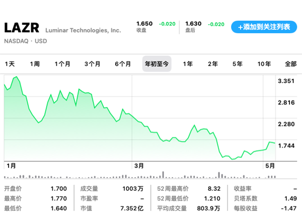Switch to the 3个月 range
302x218 pixels.
tap(92, 64)
